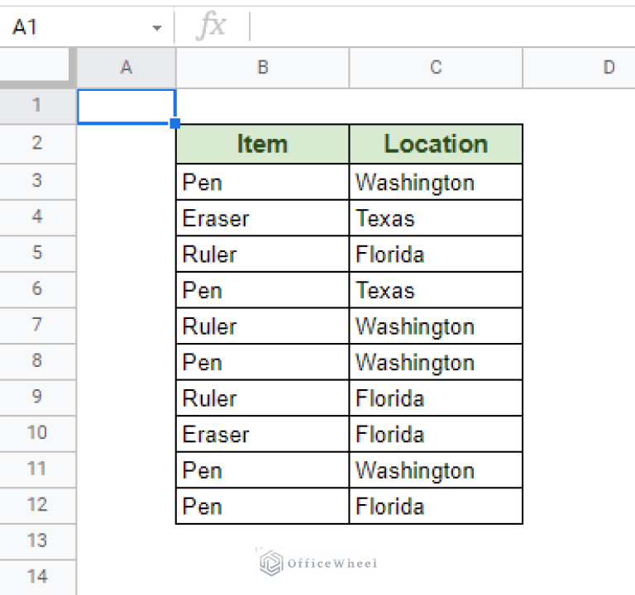Select Florida cell in row 9
Viewport: 635px width, 595px height.
coord(436,398)
